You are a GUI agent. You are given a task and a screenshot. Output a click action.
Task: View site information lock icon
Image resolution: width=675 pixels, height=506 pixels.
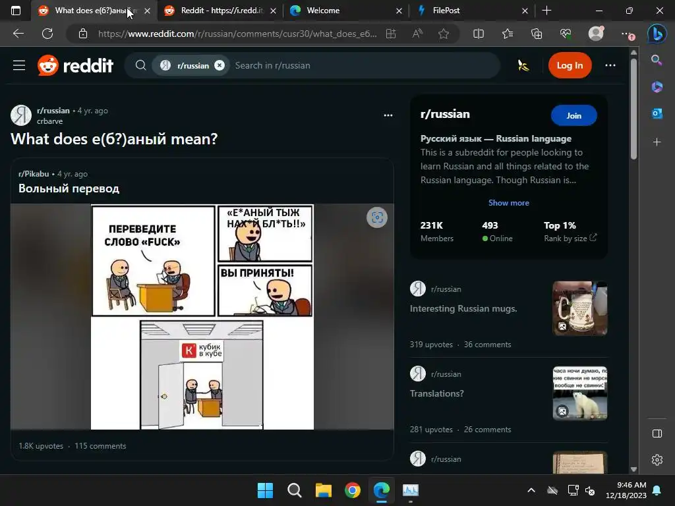click(x=83, y=34)
